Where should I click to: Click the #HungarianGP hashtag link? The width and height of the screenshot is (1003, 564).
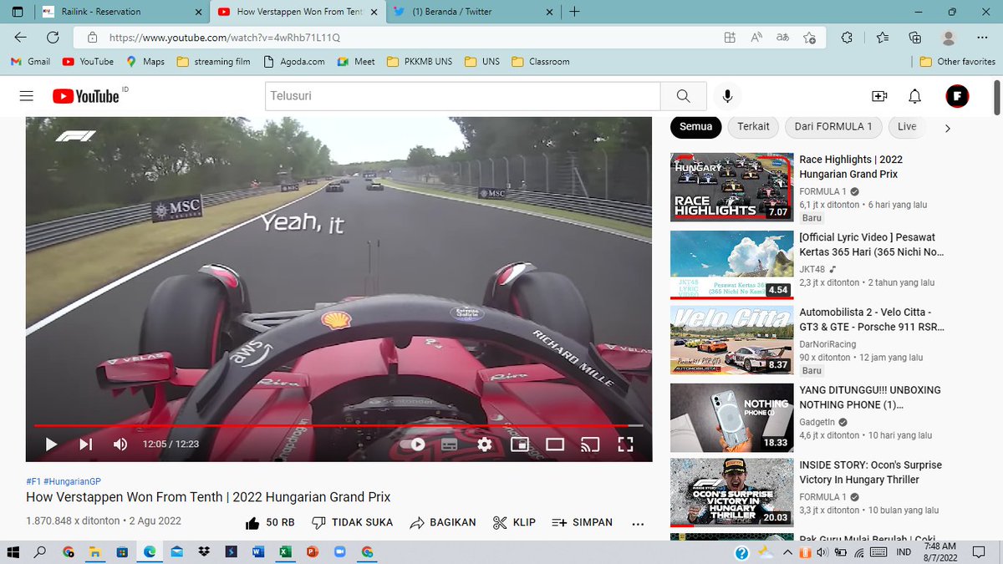click(x=72, y=481)
